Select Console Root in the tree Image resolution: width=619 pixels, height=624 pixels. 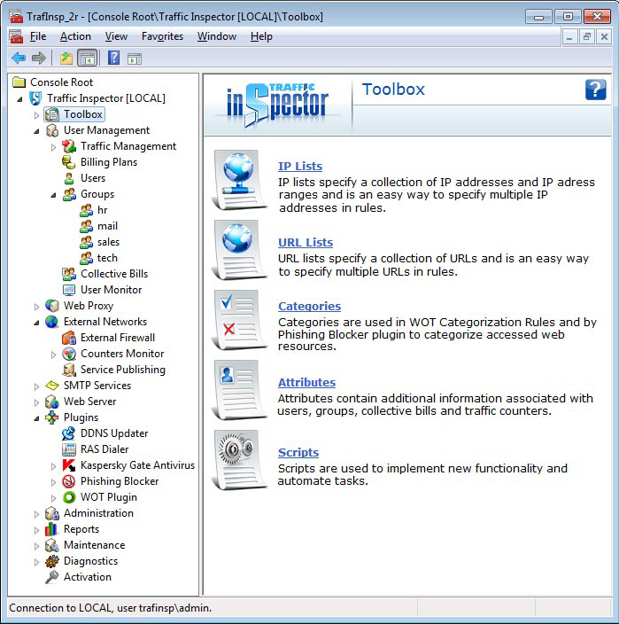[x=61, y=82]
